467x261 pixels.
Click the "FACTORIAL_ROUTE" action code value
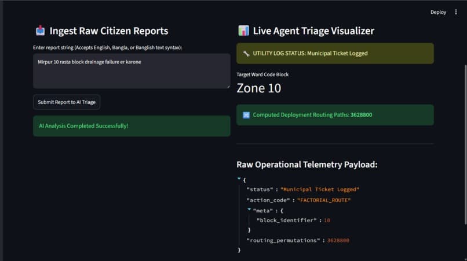(x=324, y=200)
